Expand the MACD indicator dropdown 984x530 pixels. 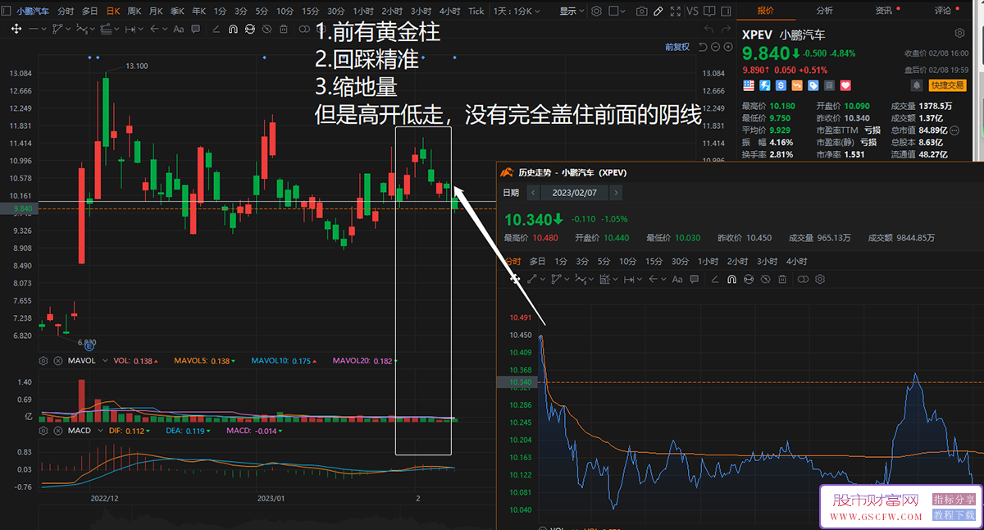click(99, 431)
